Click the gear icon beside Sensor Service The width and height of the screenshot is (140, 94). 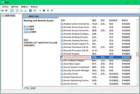coord(62,84)
